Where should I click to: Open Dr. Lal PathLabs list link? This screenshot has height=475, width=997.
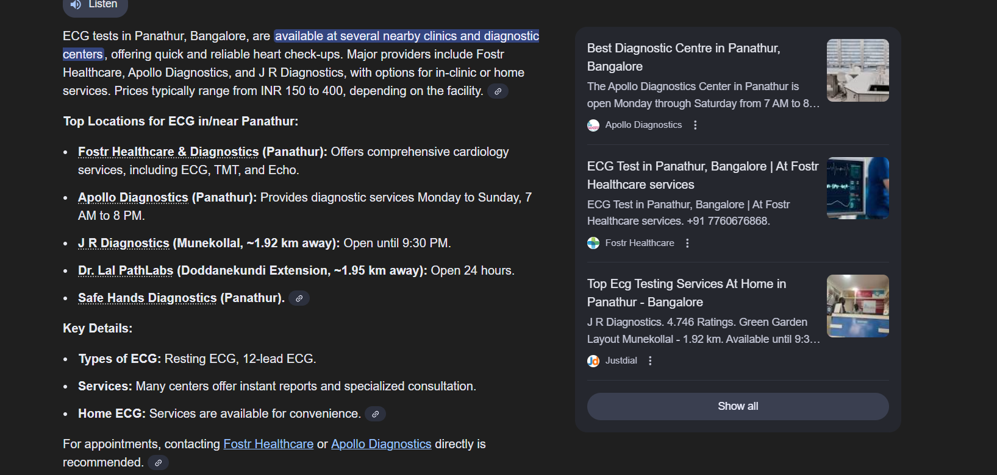click(126, 270)
